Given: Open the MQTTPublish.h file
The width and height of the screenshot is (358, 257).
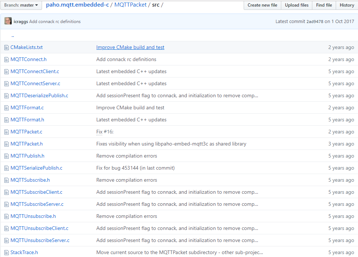Looking at the screenshot, I should click(x=27, y=156).
